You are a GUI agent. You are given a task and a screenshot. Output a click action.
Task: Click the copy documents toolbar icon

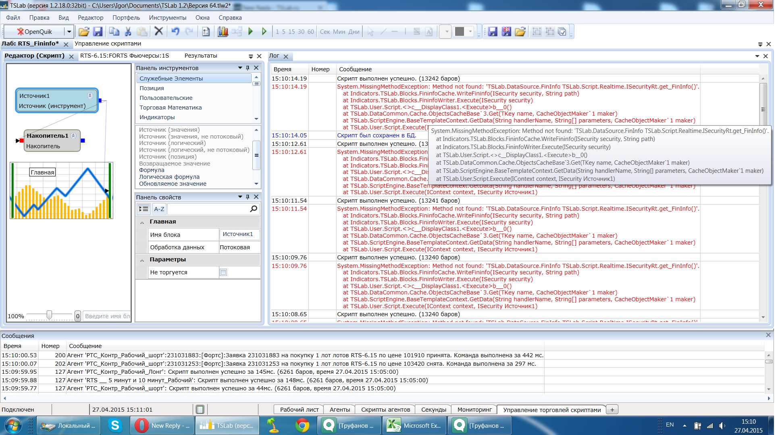(x=114, y=31)
